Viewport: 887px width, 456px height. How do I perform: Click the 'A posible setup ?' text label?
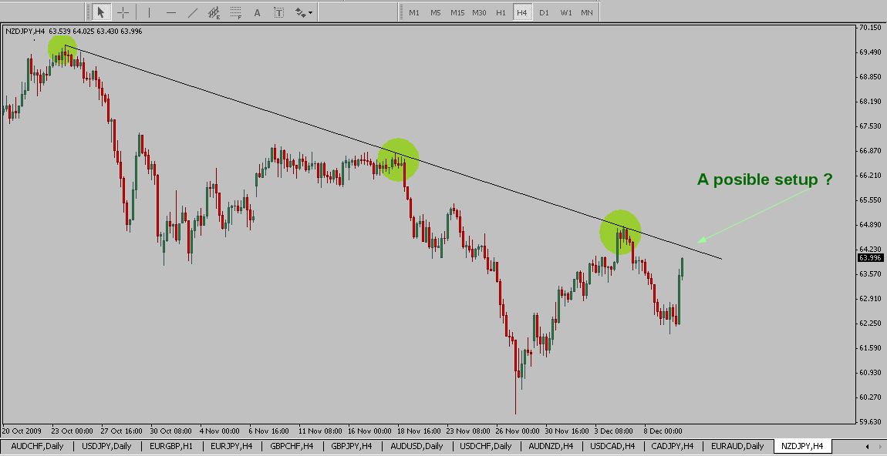click(764, 179)
